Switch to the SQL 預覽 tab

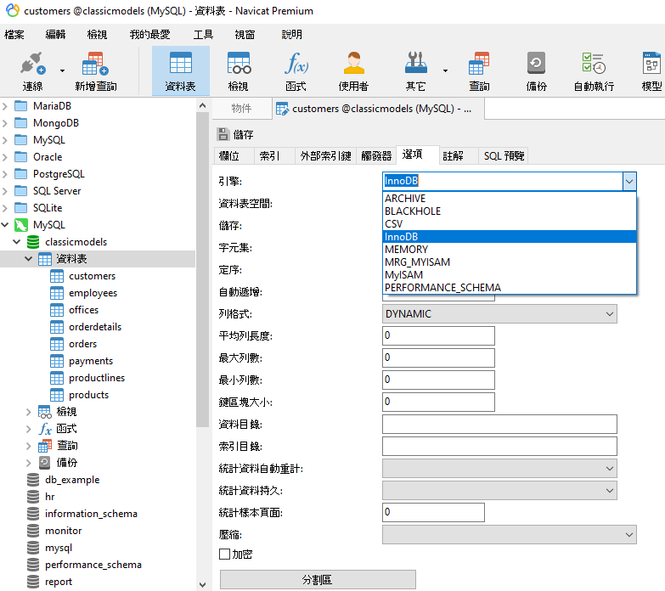click(504, 155)
